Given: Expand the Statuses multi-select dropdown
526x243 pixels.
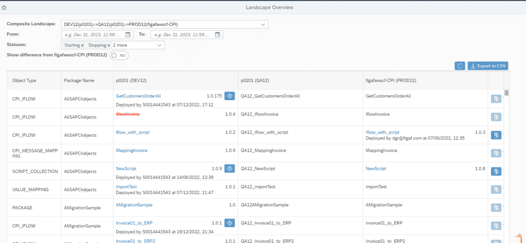Looking at the screenshot, I should coord(159,45).
